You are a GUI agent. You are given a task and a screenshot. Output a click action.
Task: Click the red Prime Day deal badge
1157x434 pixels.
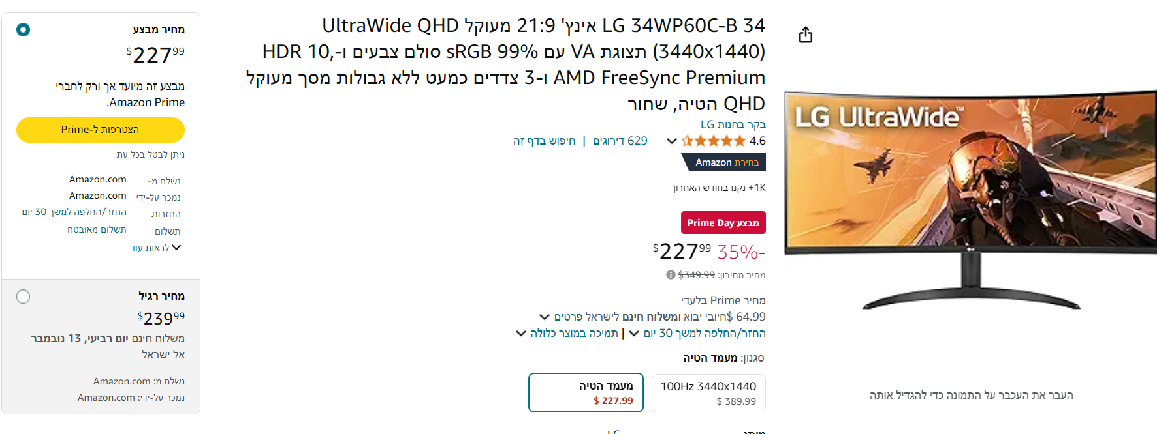click(723, 222)
